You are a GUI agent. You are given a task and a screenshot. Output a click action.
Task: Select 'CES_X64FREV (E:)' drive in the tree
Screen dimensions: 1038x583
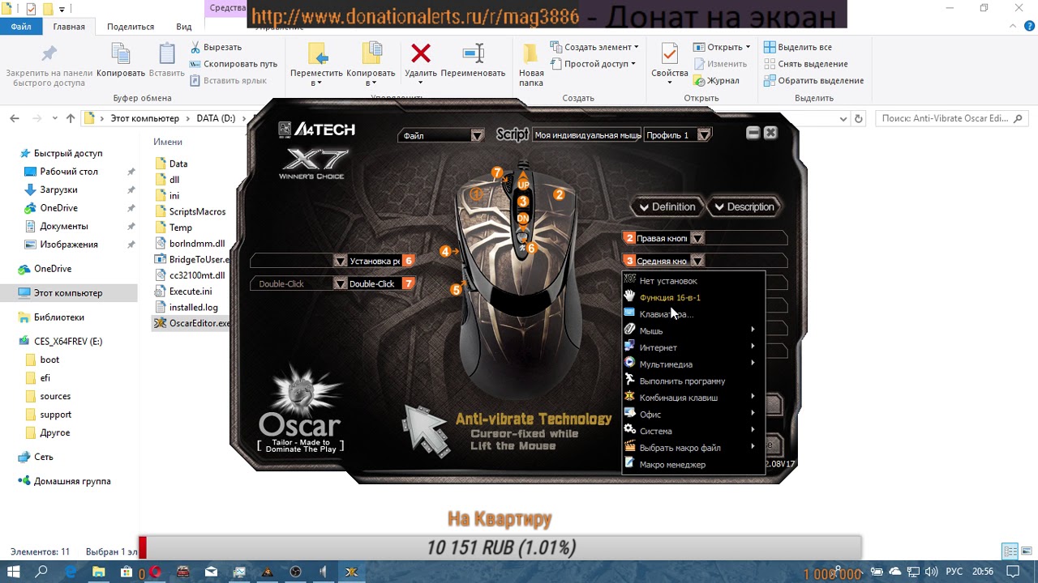pyautogui.click(x=68, y=342)
